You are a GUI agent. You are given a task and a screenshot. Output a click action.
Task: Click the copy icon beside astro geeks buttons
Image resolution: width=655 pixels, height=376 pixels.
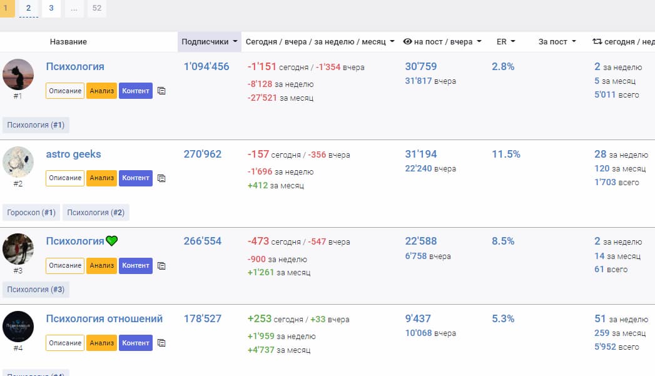pos(161,178)
